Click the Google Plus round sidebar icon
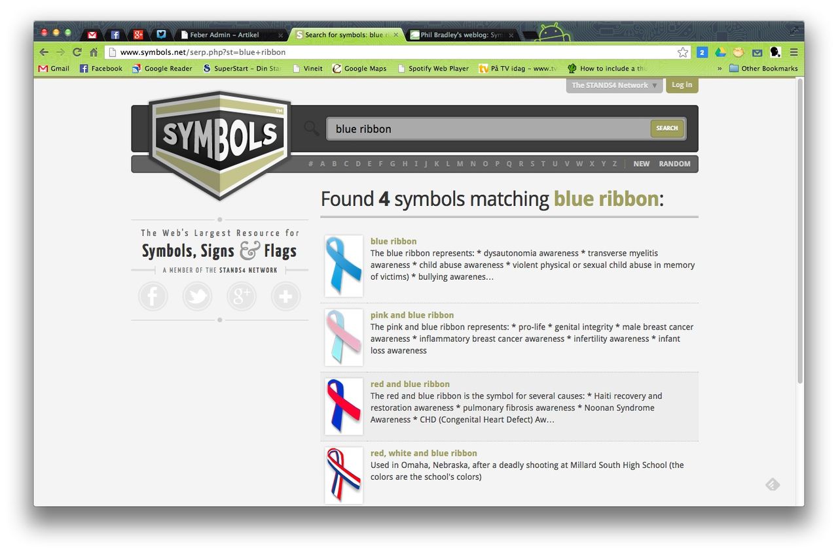838x553 pixels. click(242, 296)
